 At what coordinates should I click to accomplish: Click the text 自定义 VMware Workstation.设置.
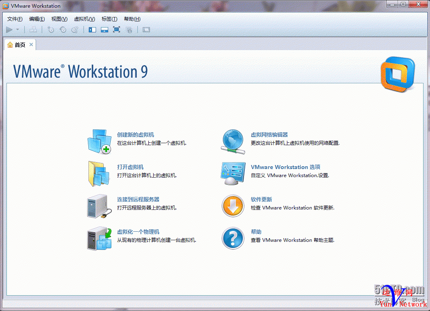[290, 175]
